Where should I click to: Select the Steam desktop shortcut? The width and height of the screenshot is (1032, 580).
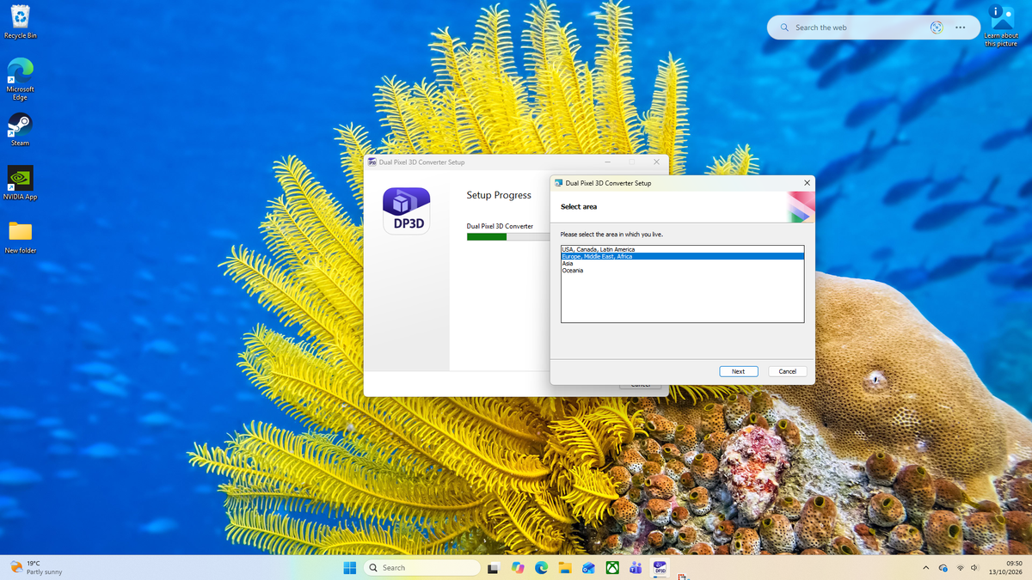point(20,129)
